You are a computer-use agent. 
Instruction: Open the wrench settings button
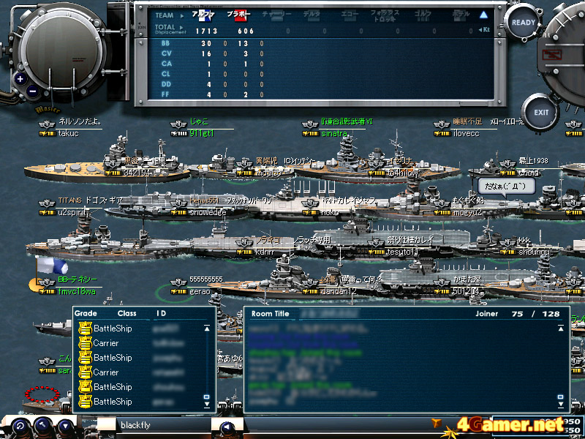pyautogui.click(x=43, y=426)
